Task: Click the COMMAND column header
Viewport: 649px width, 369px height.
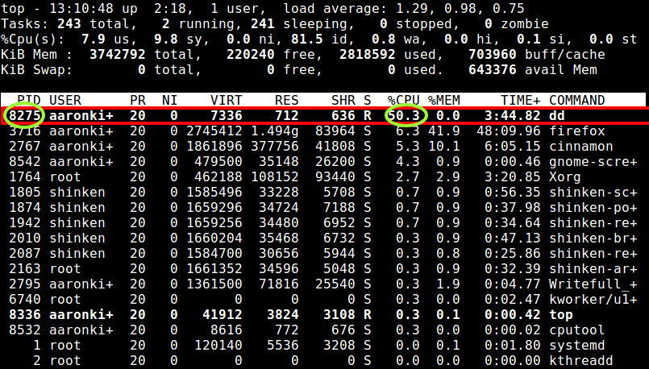Action: tap(577, 101)
